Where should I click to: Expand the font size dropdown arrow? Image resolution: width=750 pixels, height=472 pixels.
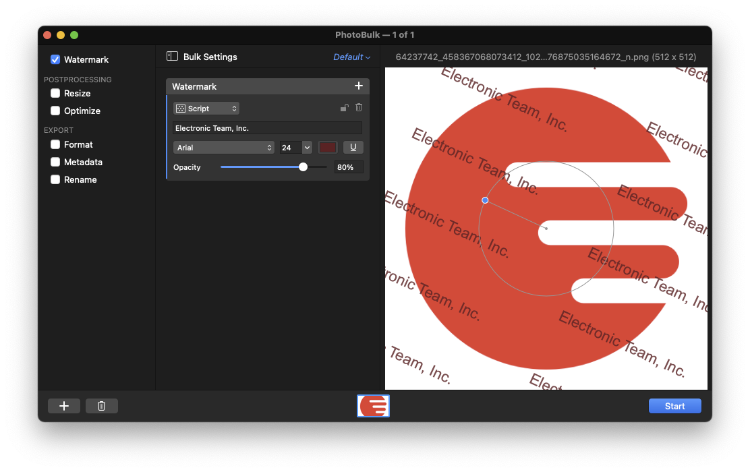(307, 148)
